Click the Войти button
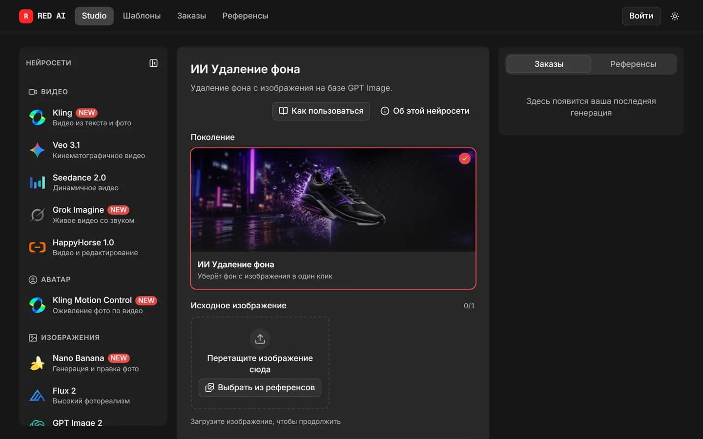 [641, 16]
